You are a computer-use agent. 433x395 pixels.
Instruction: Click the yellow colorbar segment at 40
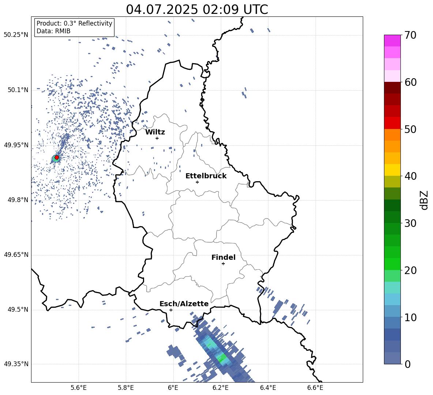click(392, 170)
